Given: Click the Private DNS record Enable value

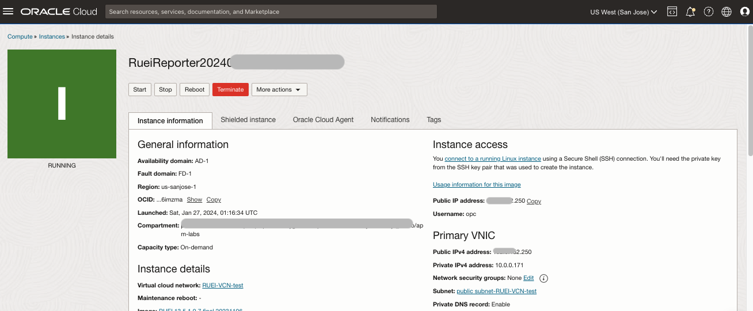Looking at the screenshot, I should click(501, 304).
